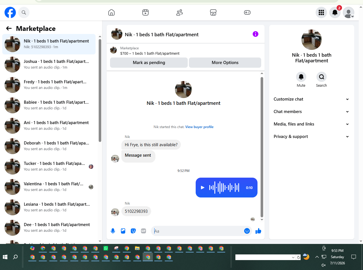The height and width of the screenshot is (270, 363).
Task: Click the More Options button
Action: pos(225,63)
